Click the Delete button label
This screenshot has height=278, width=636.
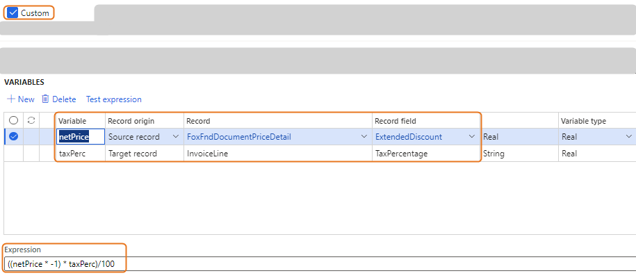click(64, 99)
